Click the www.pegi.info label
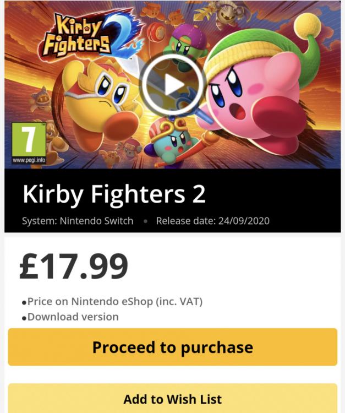This screenshot has height=413, width=345. pyautogui.click(x=28, y=160)
